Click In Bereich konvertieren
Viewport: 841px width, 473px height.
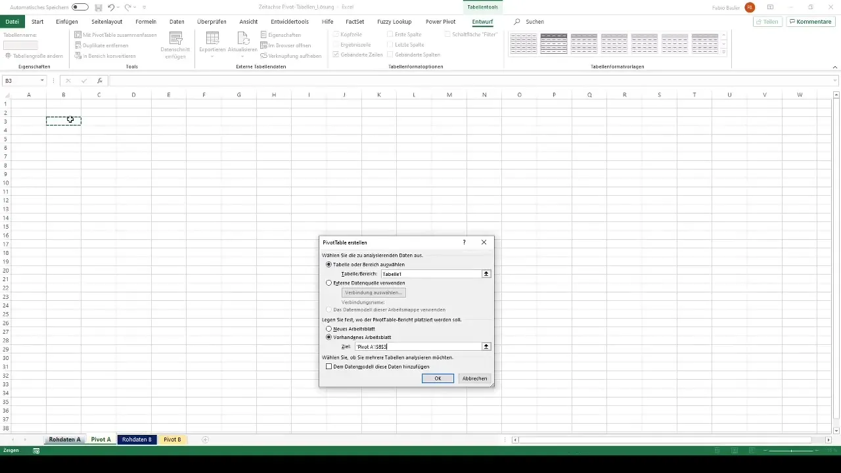(x=105, y=56)
